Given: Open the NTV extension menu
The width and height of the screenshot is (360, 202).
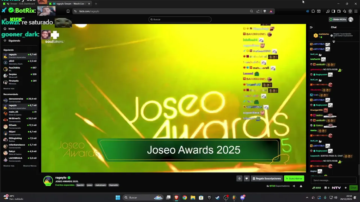Looking at the screenshot, I should click(336, 188).
